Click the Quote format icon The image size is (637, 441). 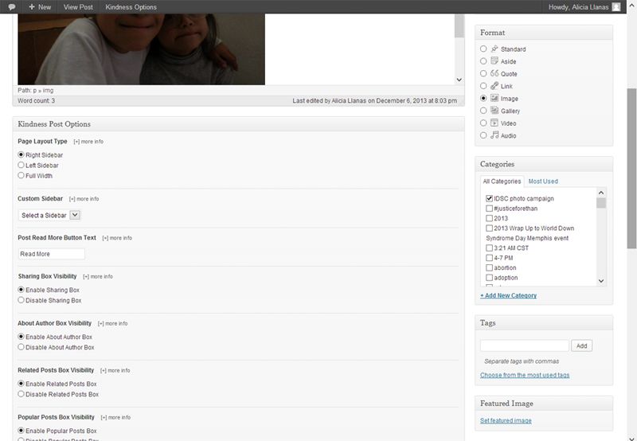494,73
